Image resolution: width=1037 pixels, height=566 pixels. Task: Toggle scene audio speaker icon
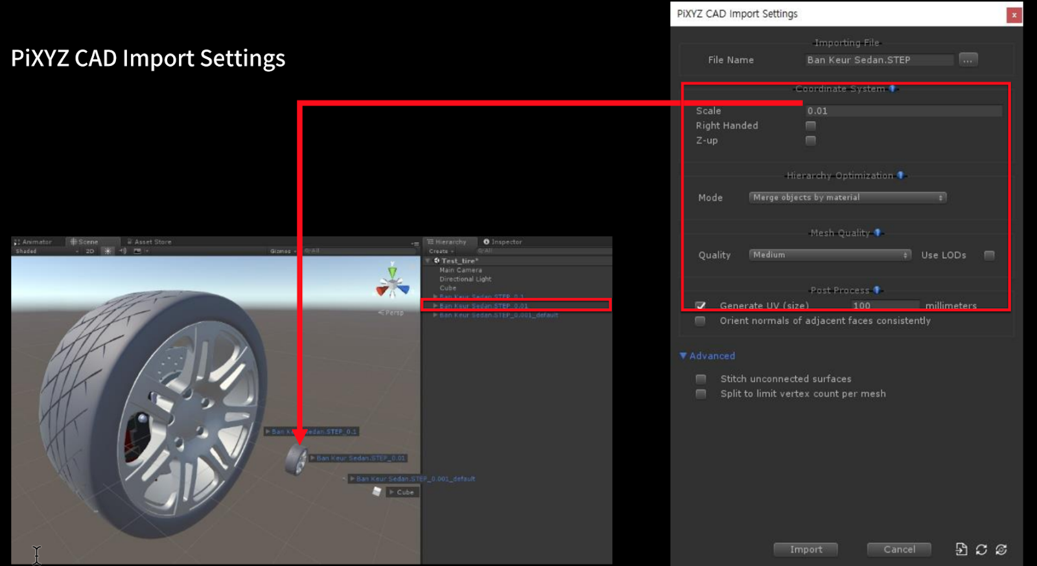pyautogui.click(x=122, y=251)
